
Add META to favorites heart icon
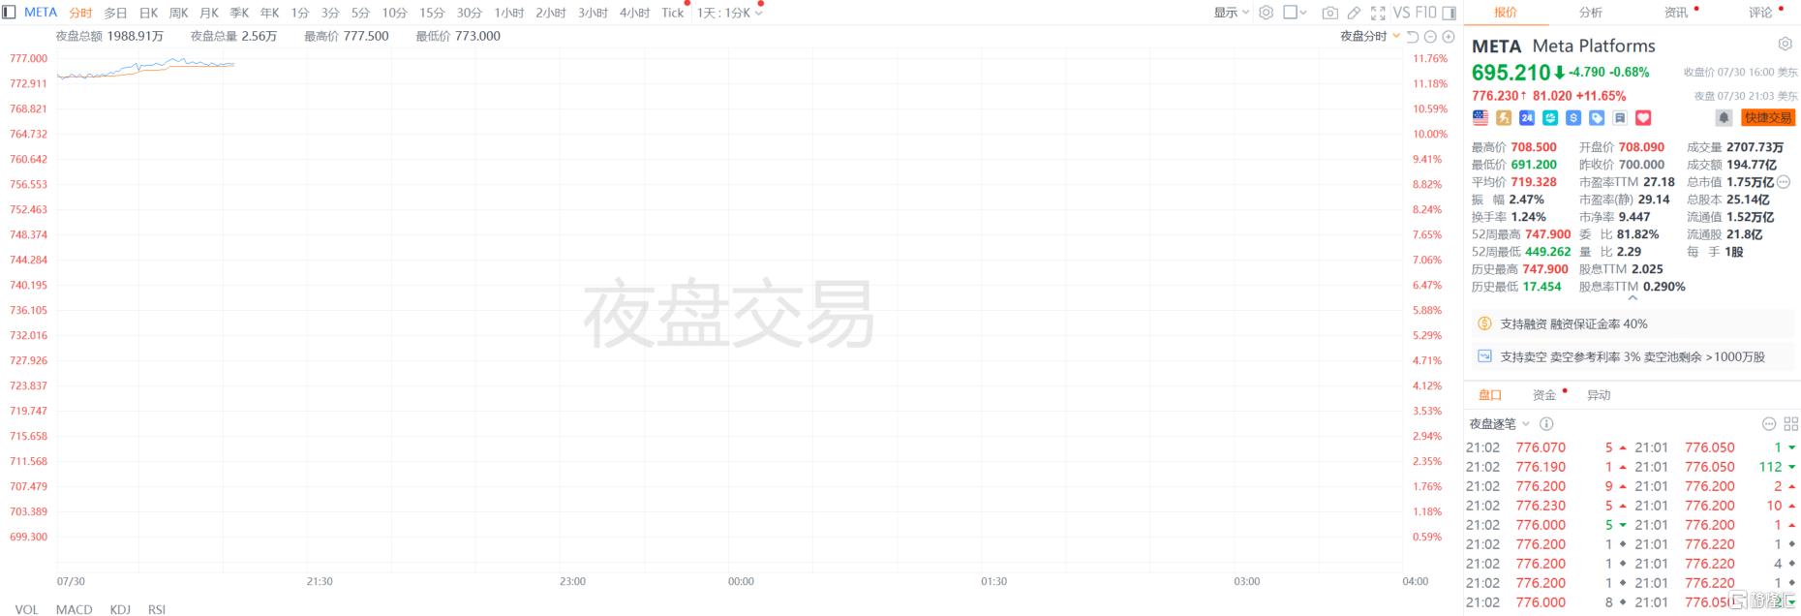click(1643, 117)
